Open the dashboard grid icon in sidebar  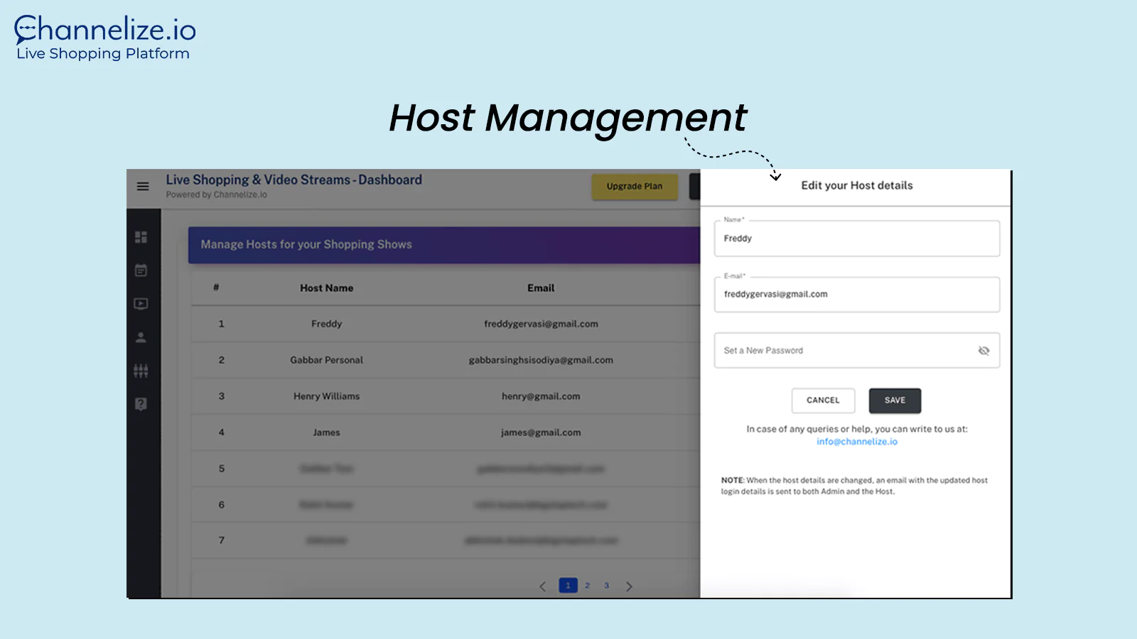click(x=141, y=236)
